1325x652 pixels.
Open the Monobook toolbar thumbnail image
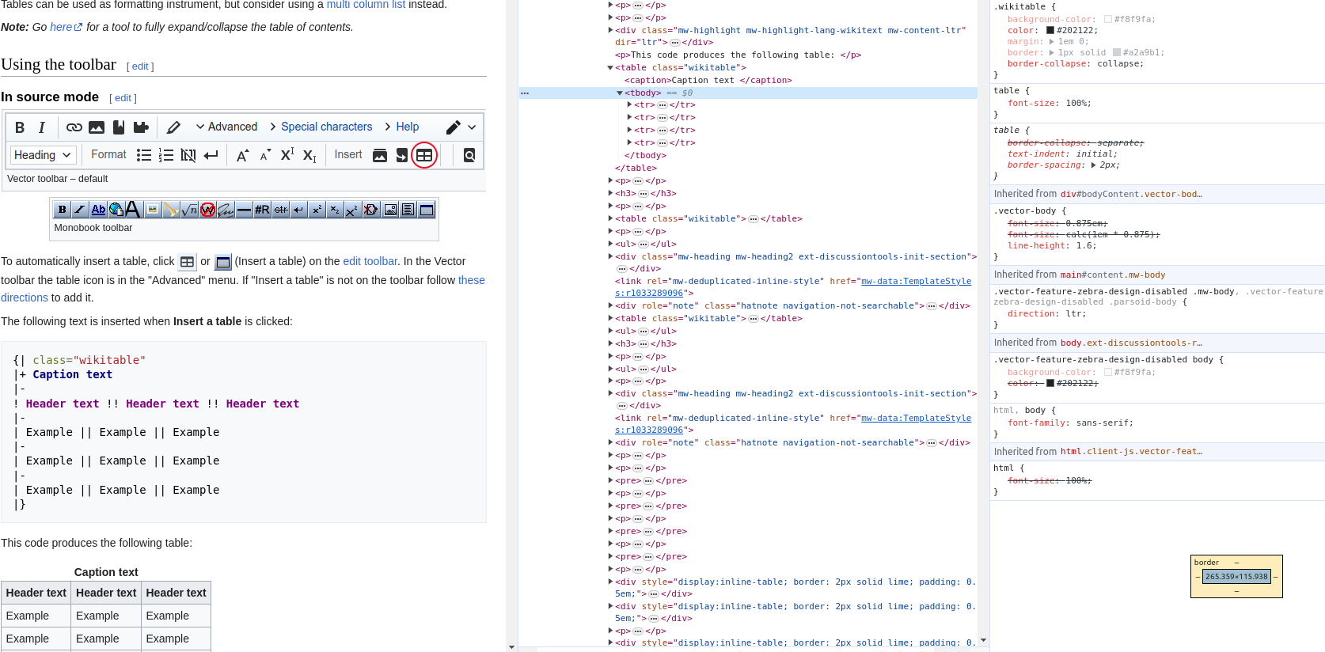pos(245,210)
